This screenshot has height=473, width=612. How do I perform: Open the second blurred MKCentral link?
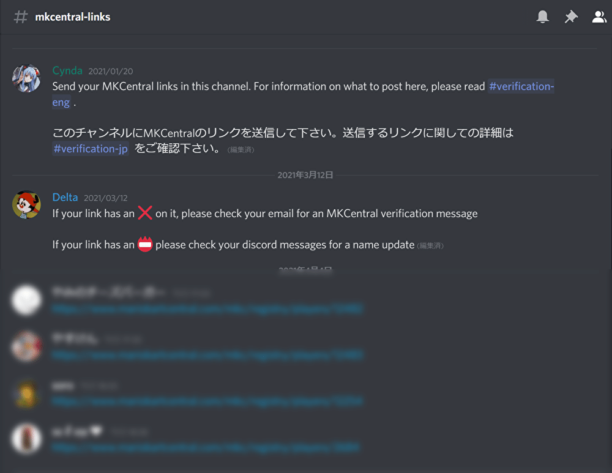tap(207, 355)
